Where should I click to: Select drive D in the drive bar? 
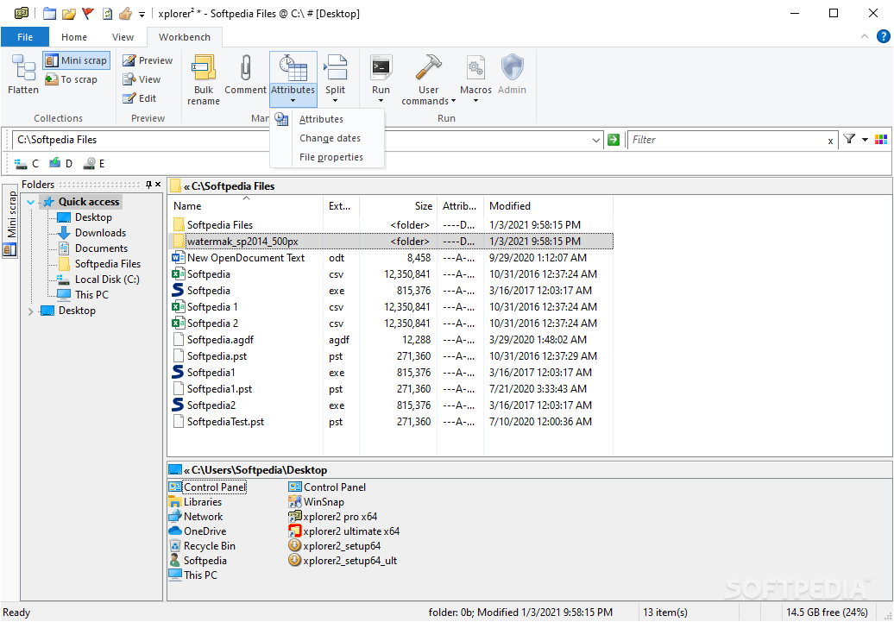coord(61,164)
